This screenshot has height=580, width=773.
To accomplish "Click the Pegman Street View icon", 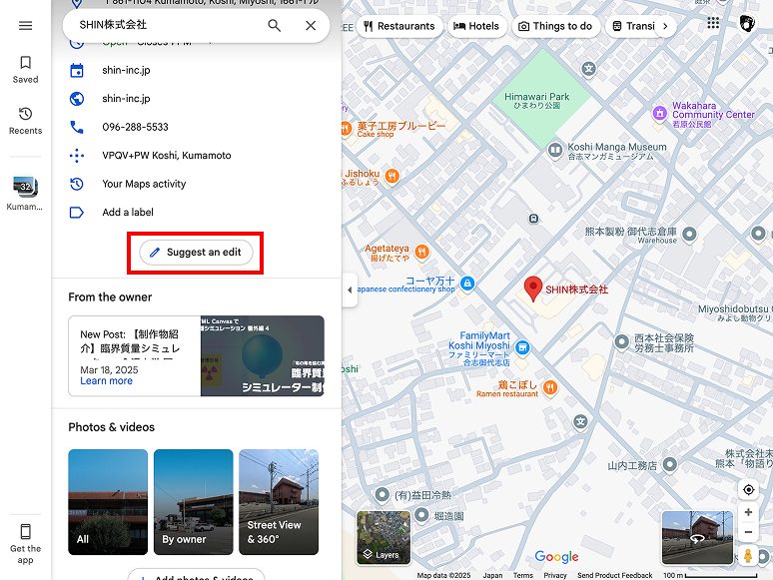I will [748, 555].
